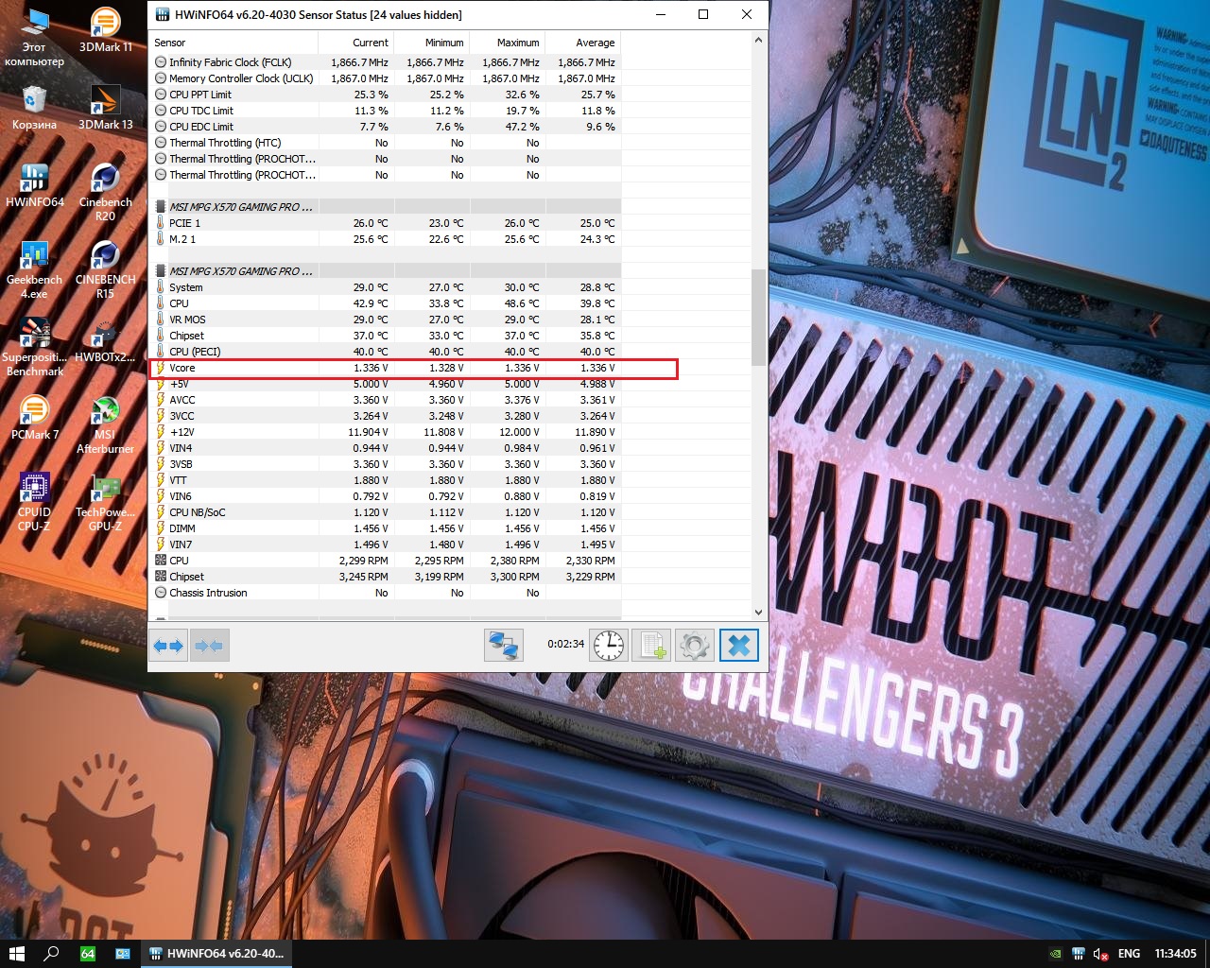Open sensor settings gear button

click(694, 646)
